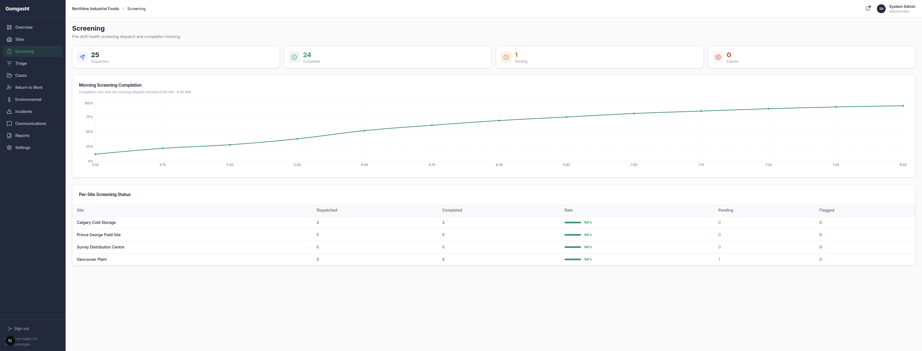Screen dimensions: 922x351
Task: Click the Expired cross circle icon
Action: pos(718,57)
